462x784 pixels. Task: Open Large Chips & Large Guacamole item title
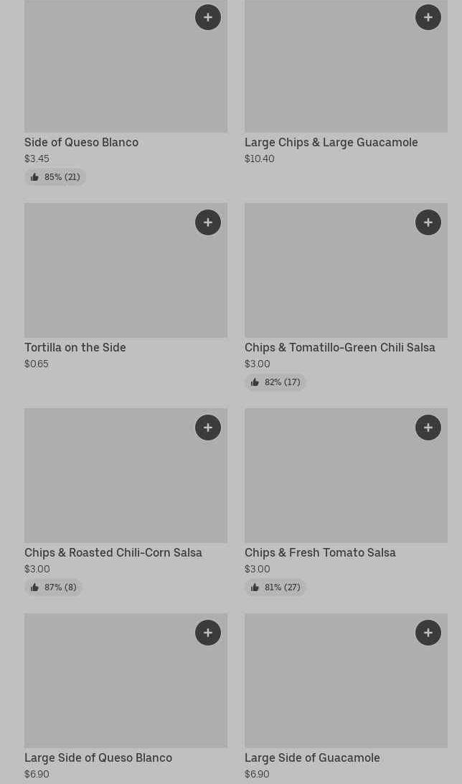(331, 142)
